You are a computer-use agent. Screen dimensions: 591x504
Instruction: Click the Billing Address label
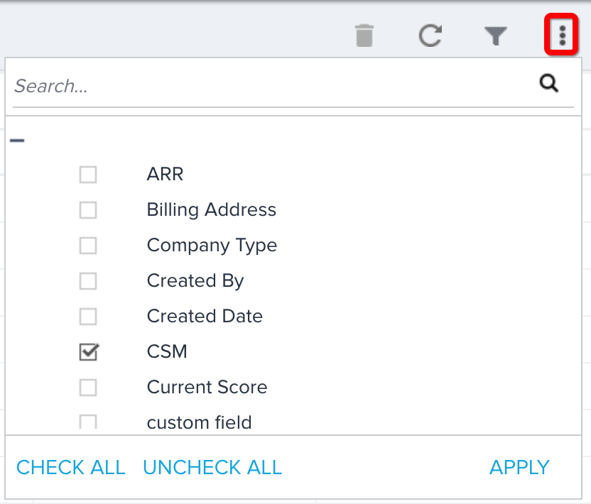point(211,210)
